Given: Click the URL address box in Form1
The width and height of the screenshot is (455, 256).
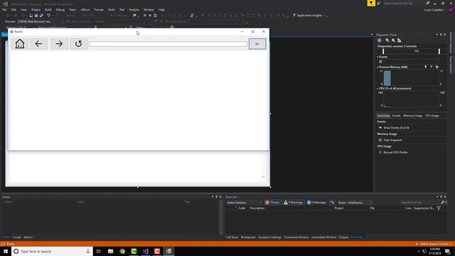Looking at the screenshot, I should click(x=168, y=44).
